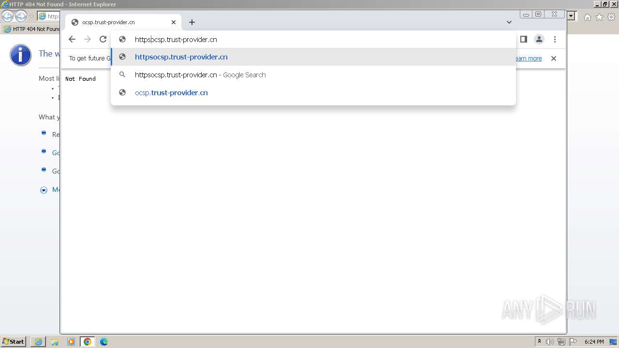619x348 pixels.
Task: Open the media player taskbar icon
Action: 71,342
